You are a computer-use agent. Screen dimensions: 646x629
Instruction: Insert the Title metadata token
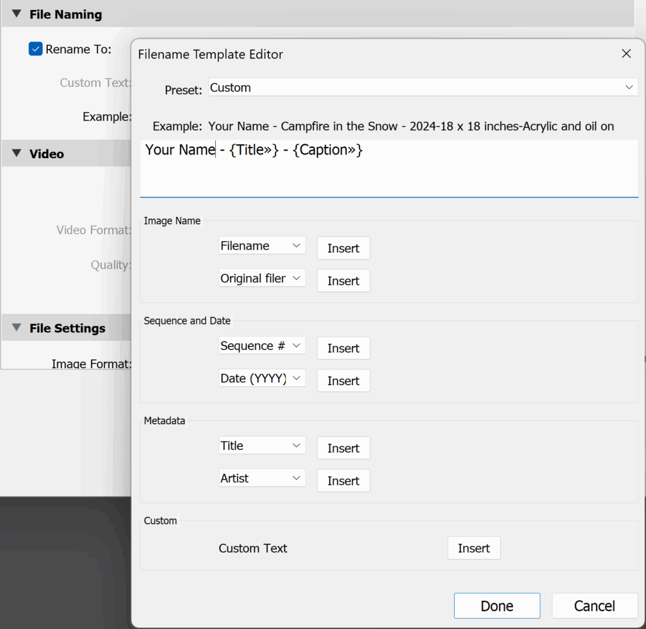coord(343,448)
